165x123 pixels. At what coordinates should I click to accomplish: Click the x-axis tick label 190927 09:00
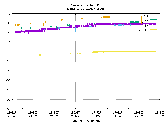click(139, 114)
